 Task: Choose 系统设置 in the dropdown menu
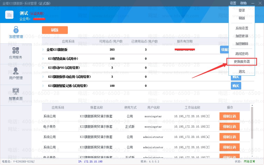(x=242, y=28)
